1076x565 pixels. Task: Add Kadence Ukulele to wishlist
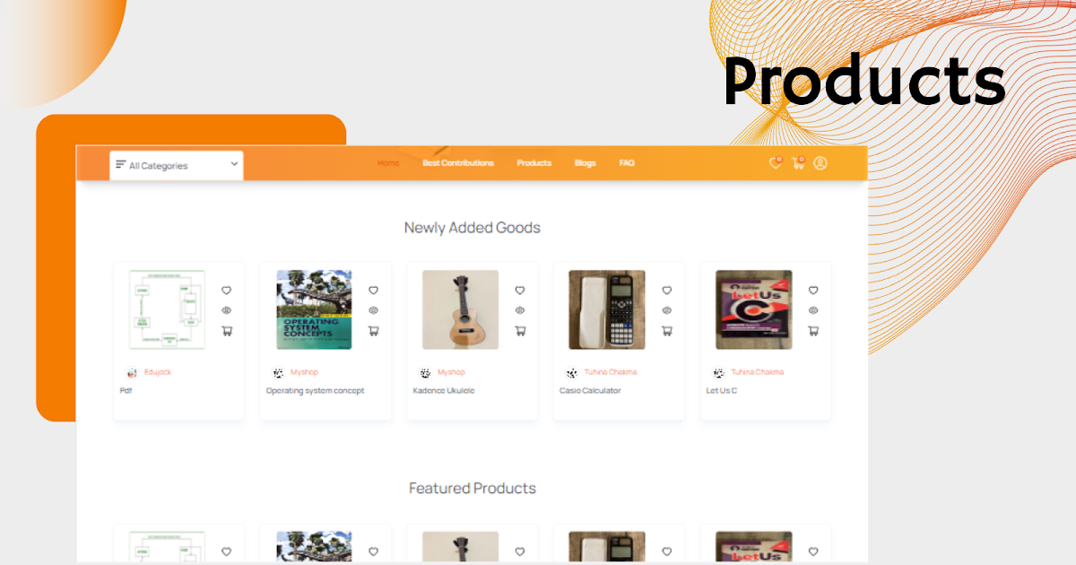tap(520, 291)
